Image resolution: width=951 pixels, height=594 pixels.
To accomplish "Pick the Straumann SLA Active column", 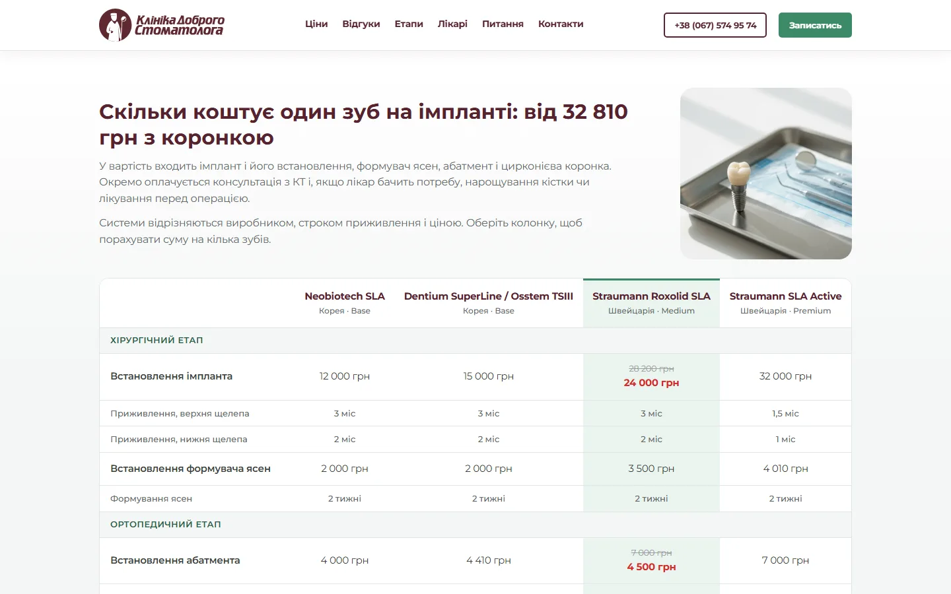I will point(785,303).
